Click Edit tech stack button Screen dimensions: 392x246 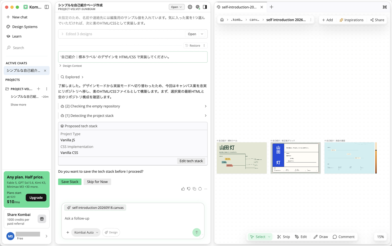[191, 161]
